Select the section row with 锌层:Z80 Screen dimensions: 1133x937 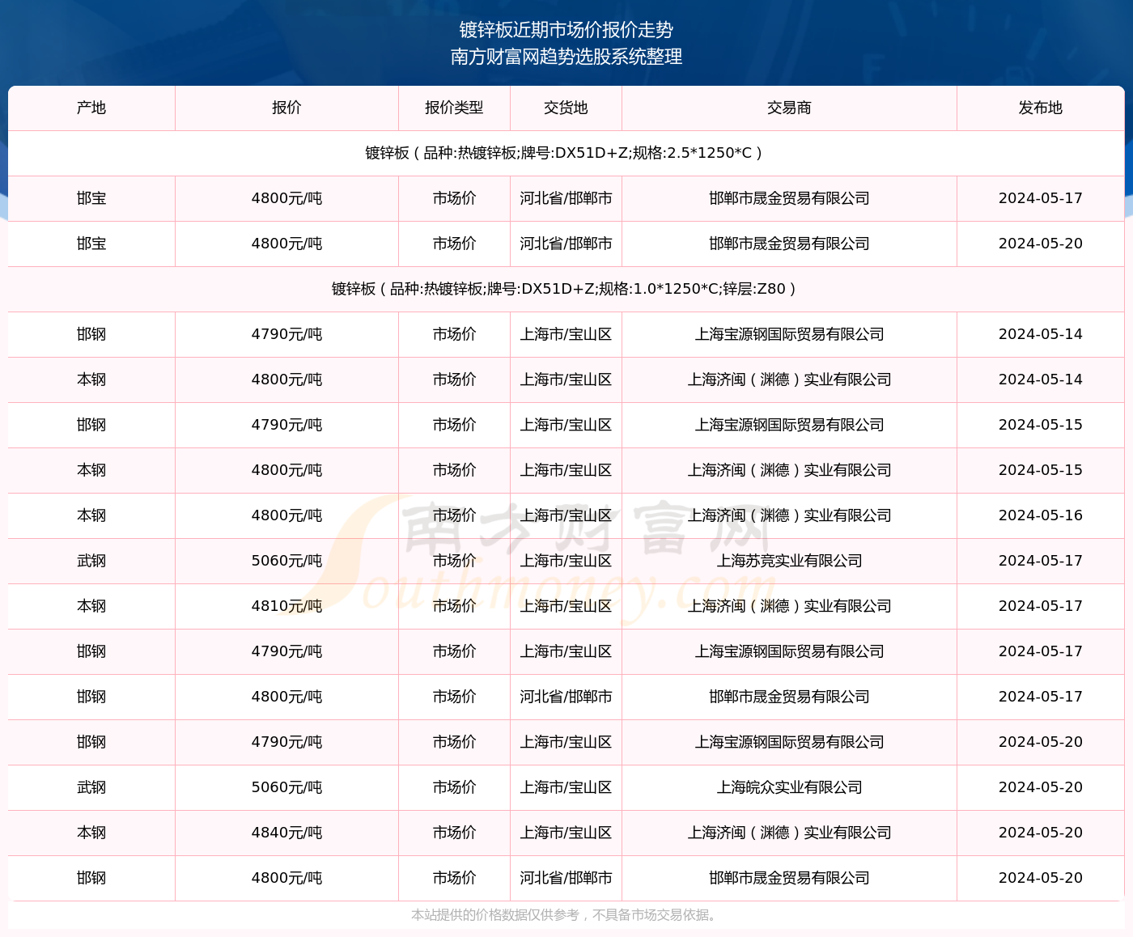(566, 289)
